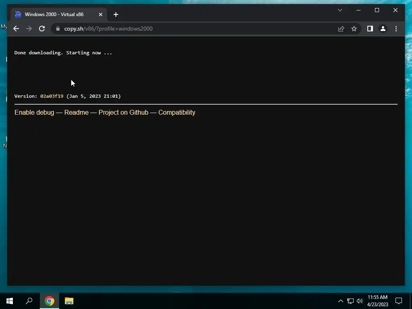Expand the tab search chevron

click(340, 10)
